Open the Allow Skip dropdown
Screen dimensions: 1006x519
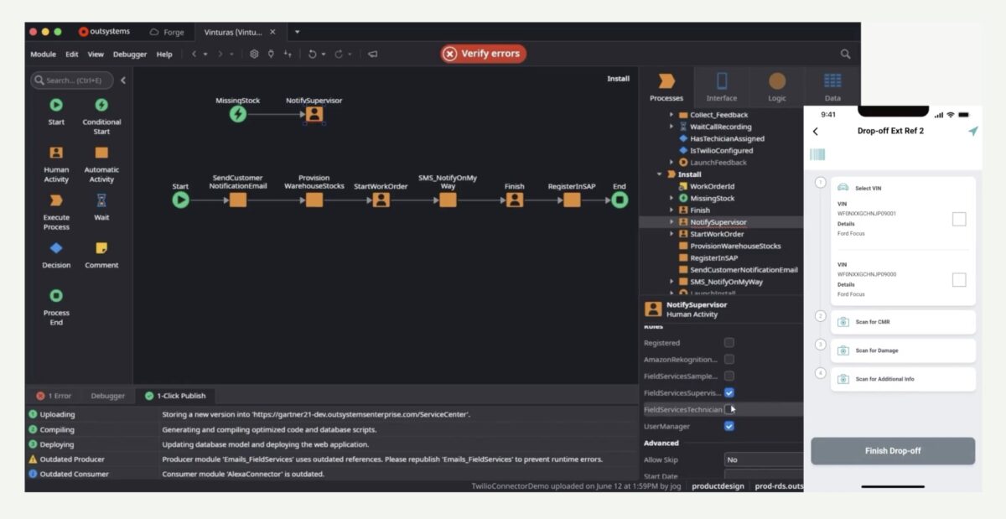763,459
